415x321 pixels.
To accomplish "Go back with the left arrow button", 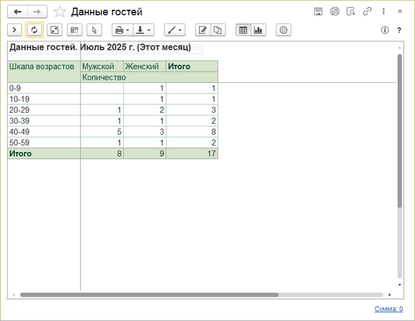I will pos(17,12).
